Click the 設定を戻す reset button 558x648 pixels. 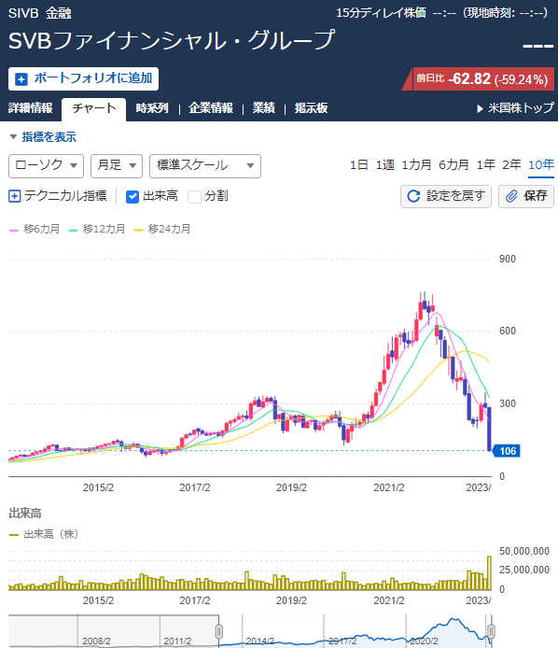[446, 196]
